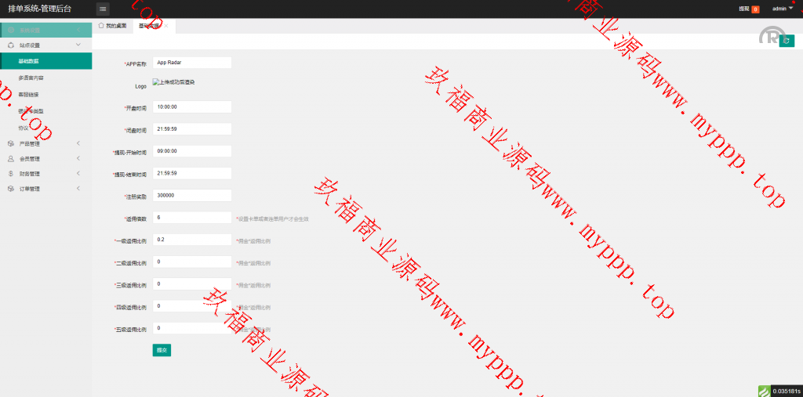Click the APP名称 input field

(x=192, y=63)
